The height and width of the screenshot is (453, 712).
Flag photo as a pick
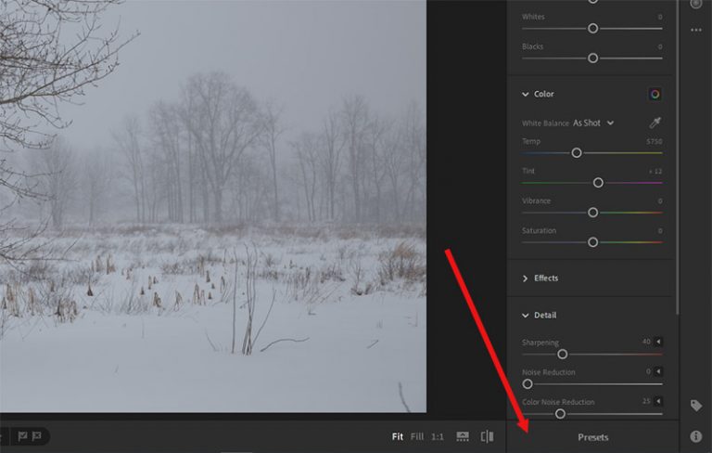(x=22, y=436)
